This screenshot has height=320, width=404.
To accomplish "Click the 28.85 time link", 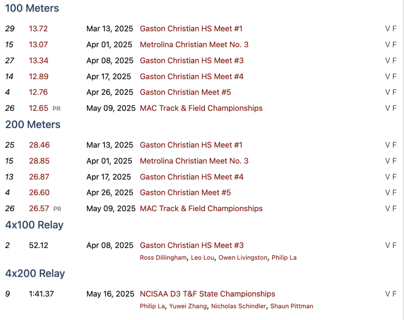I will click(x=39, y=161).
